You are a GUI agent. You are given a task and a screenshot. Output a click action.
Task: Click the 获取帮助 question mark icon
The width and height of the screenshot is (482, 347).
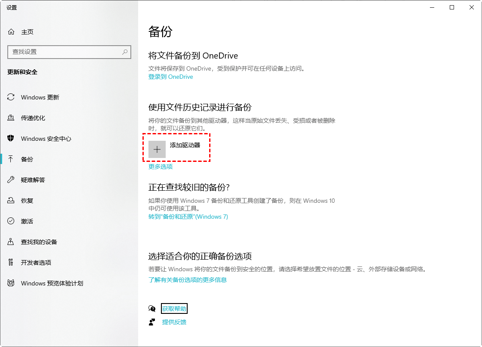(x=152, y=308)
